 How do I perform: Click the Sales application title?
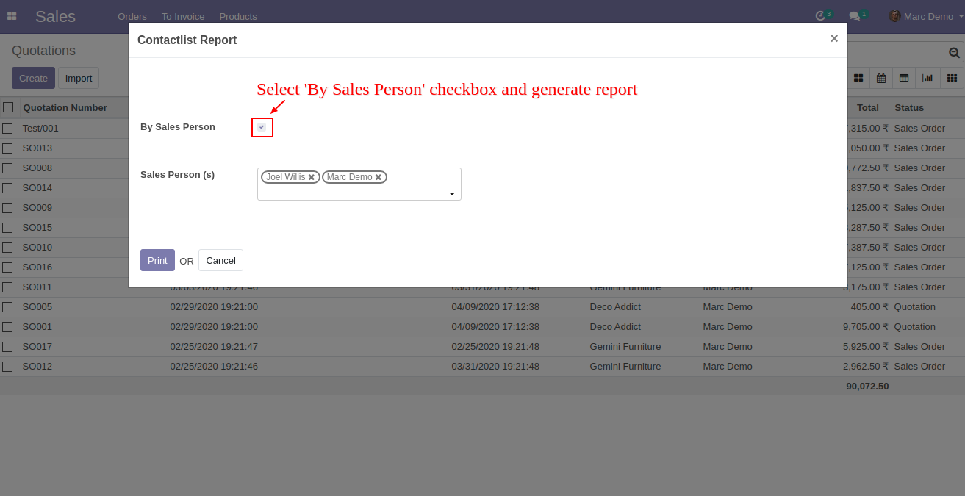(55, 16)
